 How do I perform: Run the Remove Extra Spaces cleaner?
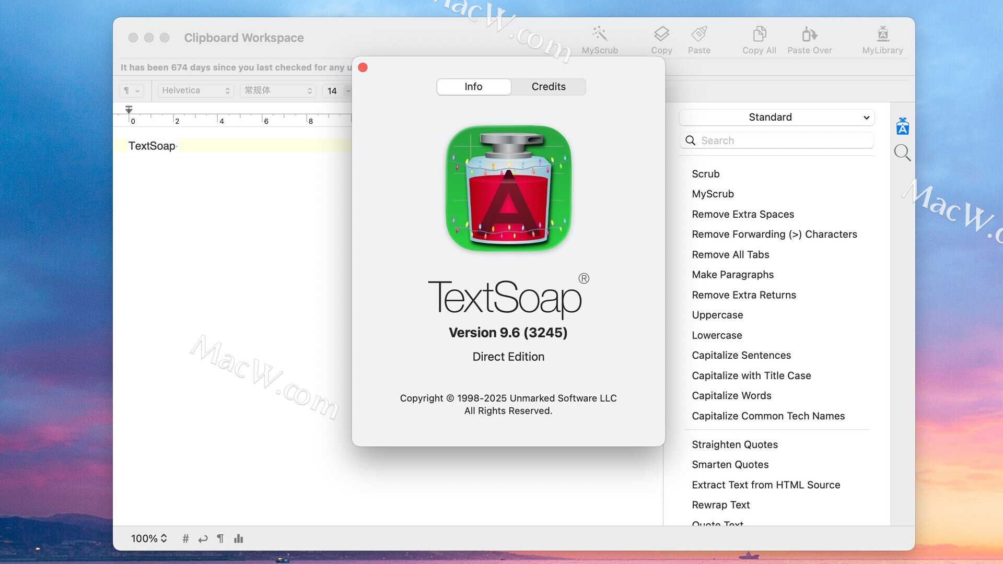tap(742, 214)
